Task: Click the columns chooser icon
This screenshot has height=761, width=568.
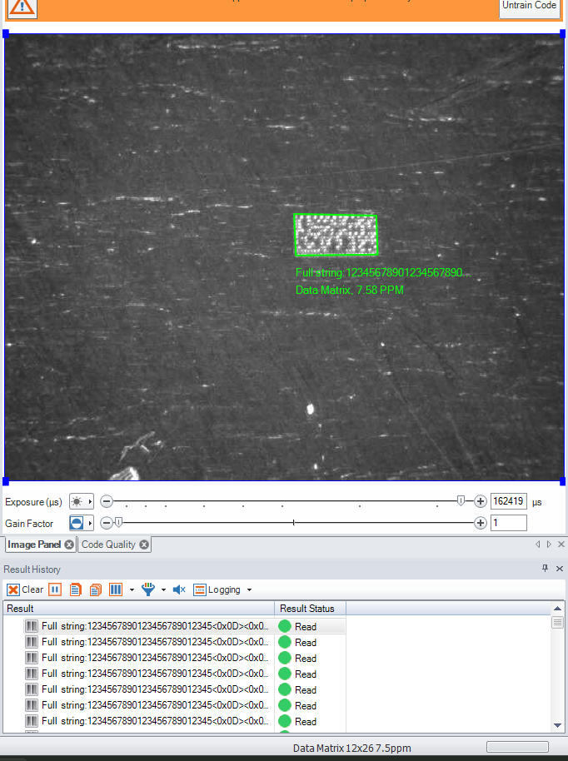Action: tap(116, 589)
